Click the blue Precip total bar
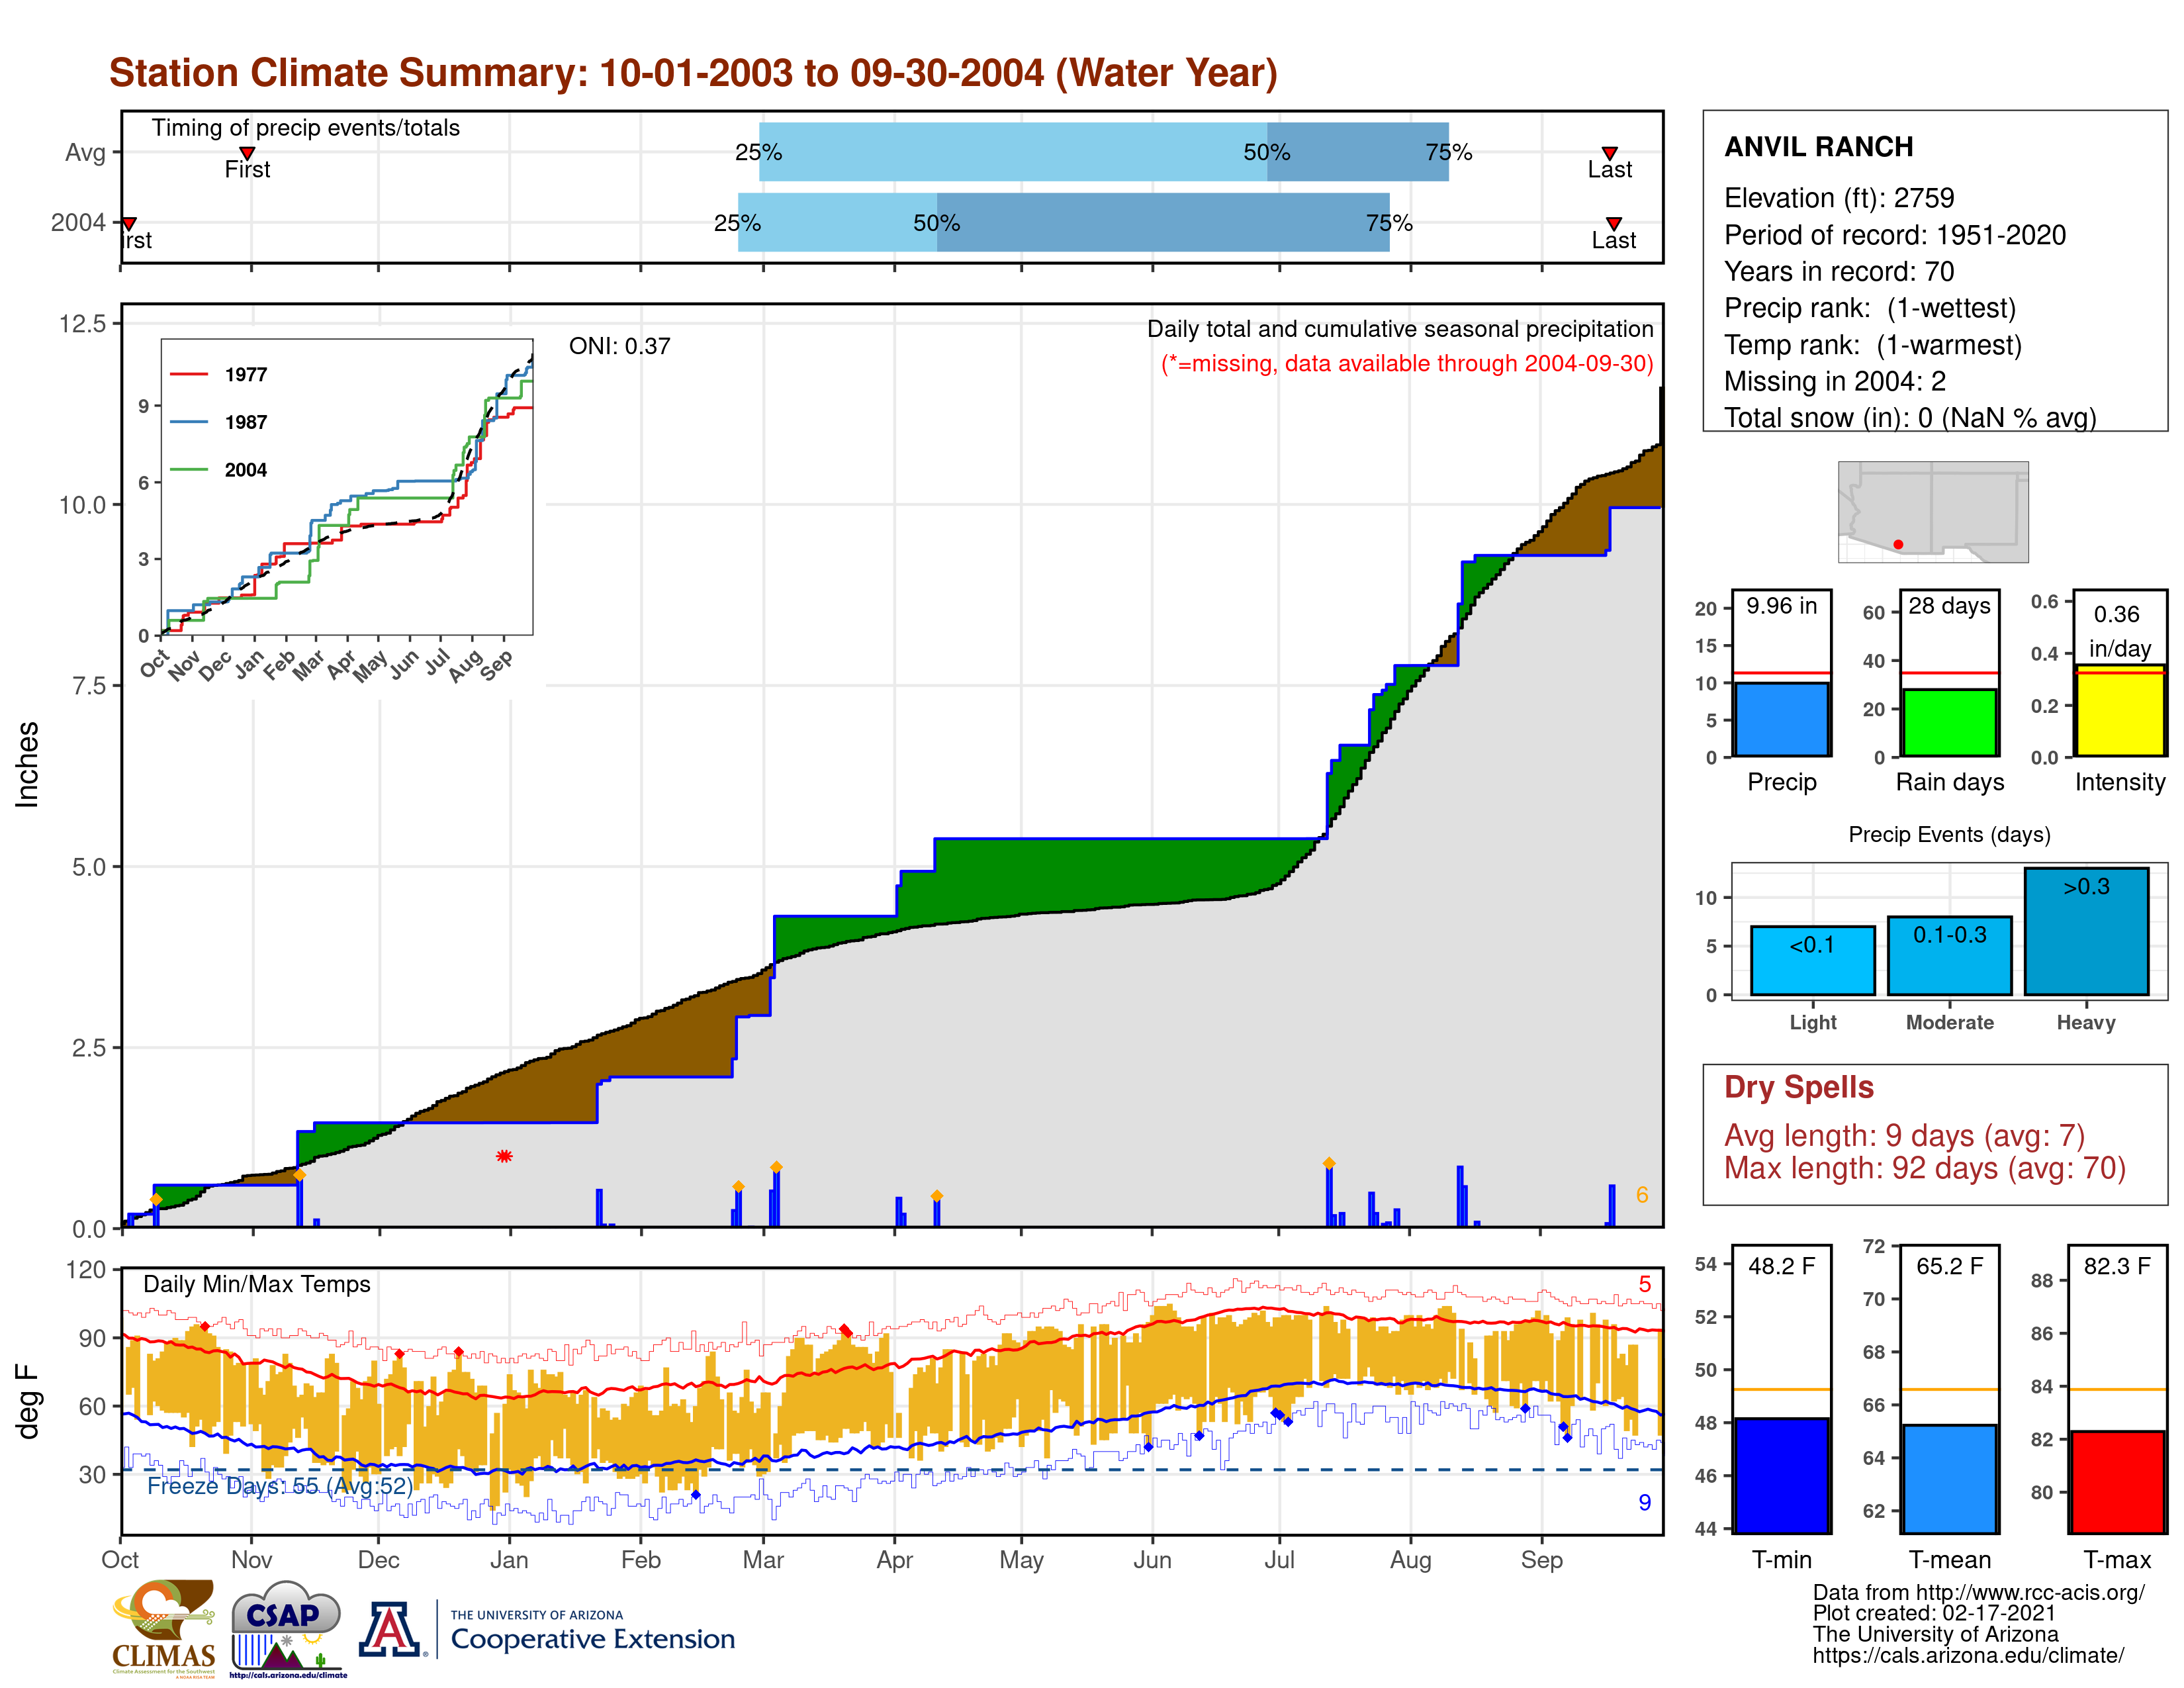This screenshot has height=1688, width=2184. coord(1781,719)
